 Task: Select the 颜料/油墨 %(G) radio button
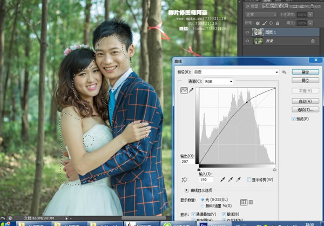coord(202,205)
